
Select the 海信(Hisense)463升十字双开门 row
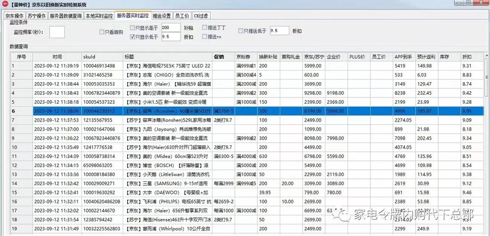247,219
